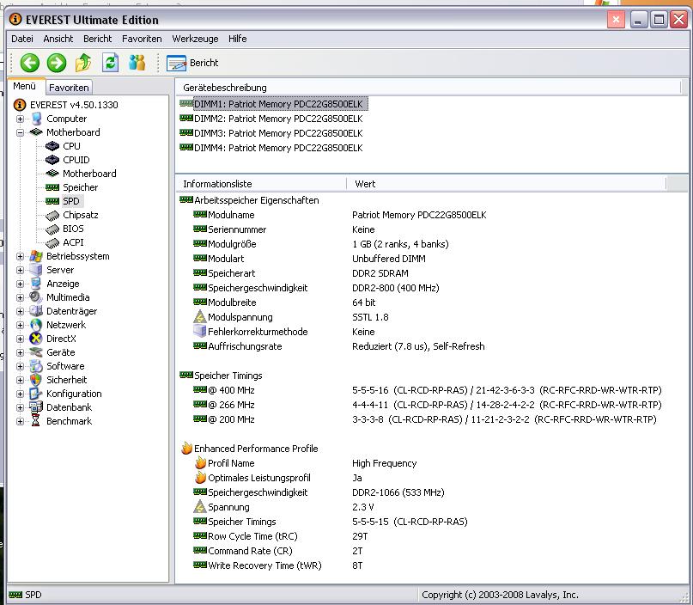Collapse the Motherboard tree node

pyautogui.click(x=20, y=132)
